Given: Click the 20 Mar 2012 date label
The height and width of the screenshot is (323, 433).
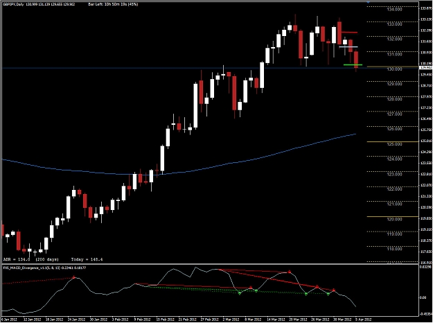Looking at the screenshot, I should coord(297,320).
